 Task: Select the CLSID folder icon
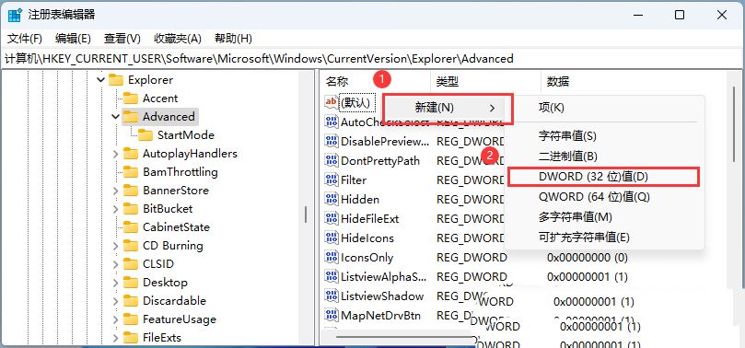click(x=130, y=264)
